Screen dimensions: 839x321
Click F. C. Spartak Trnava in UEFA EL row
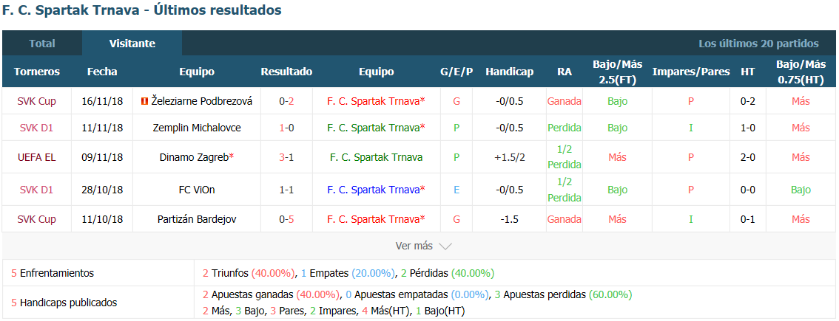click(376, 157)
